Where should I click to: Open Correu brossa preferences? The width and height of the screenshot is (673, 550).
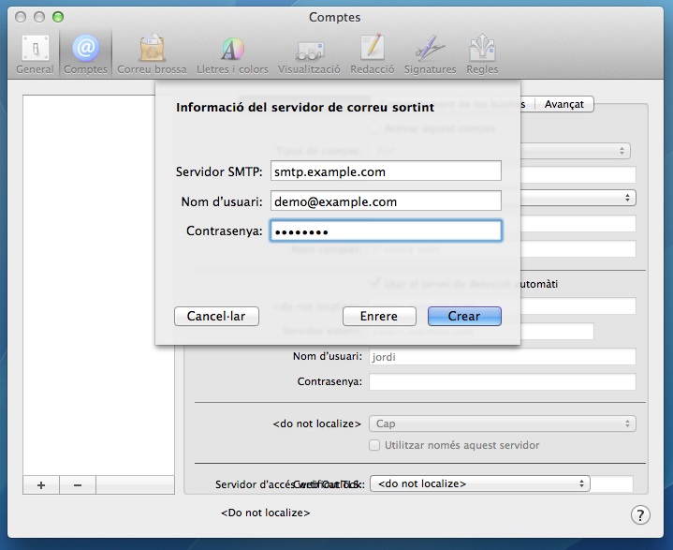pyautogui.click(x=152, y=54)
